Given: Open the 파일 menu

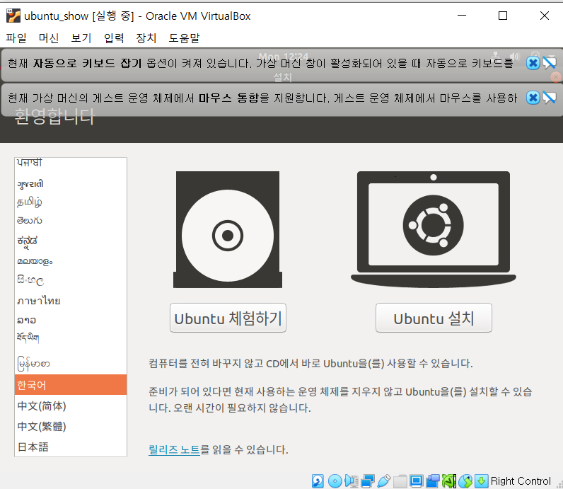Looking at the screenshot, I should point(16,38).
